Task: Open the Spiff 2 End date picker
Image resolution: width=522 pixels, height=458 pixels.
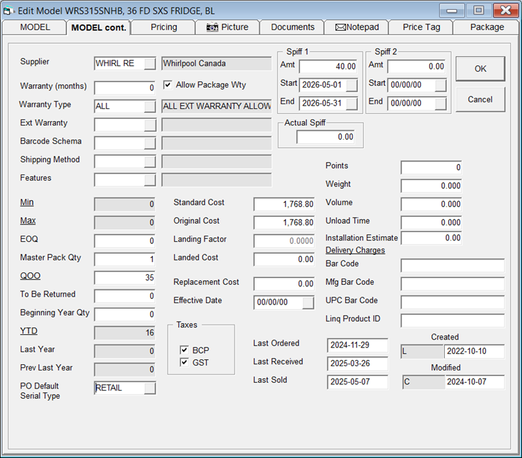Action: coord(441,103)
